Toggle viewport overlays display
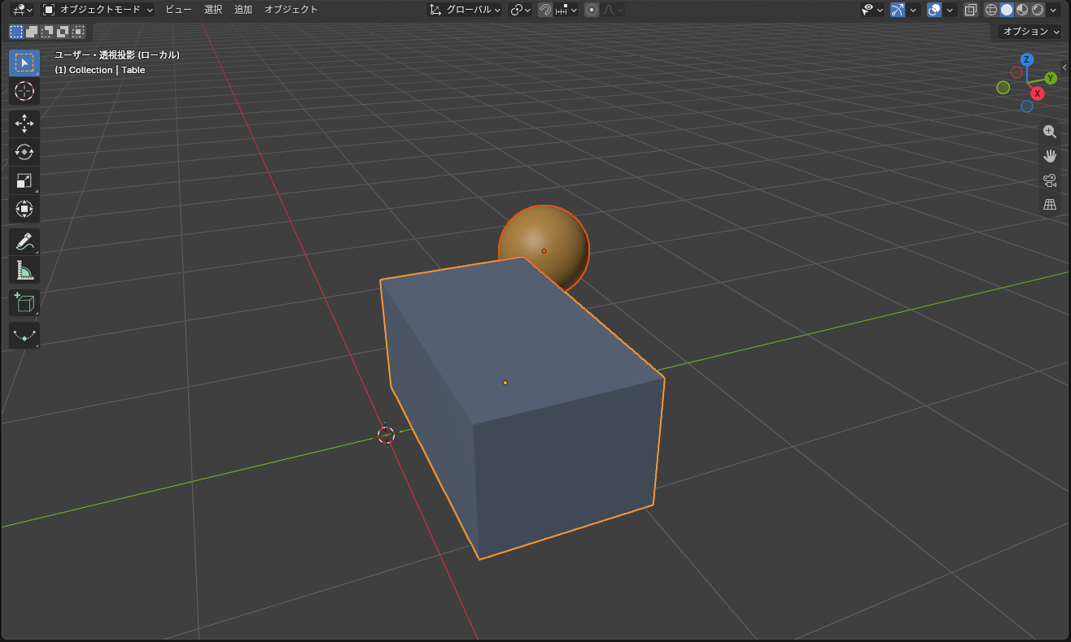This screenshot has width=1071, height=642. point(934,10)
